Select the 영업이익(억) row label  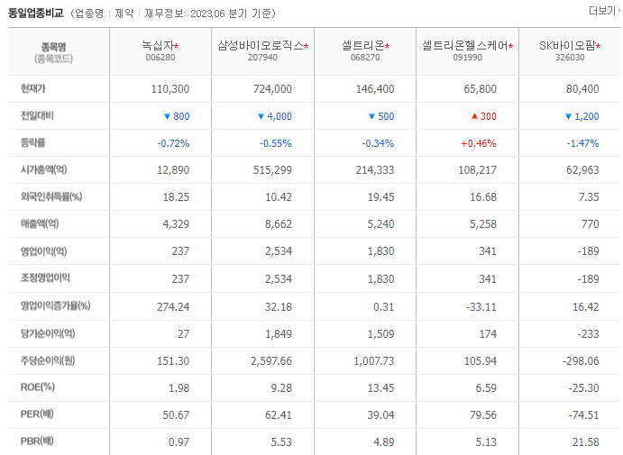(x=43, y=250)
